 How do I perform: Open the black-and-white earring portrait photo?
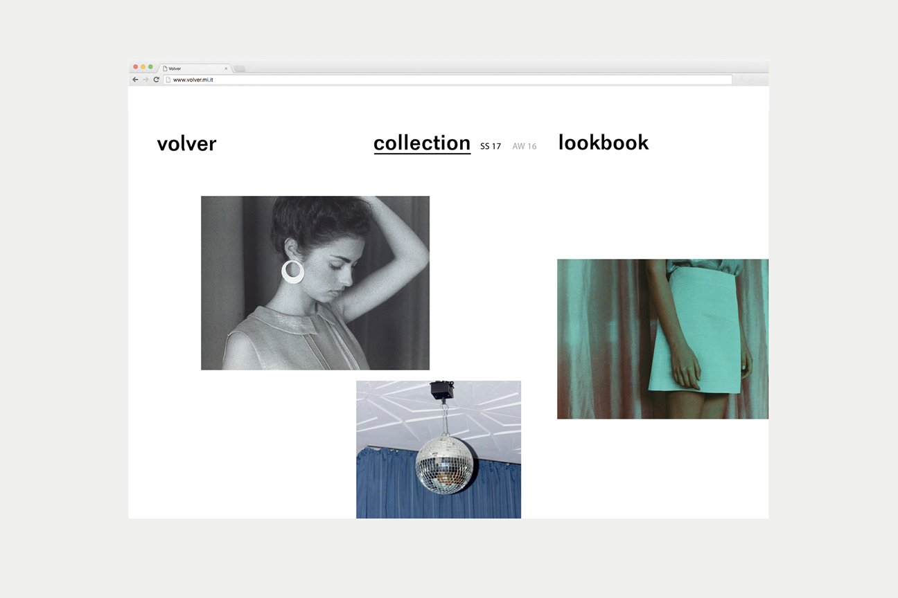pyautogui.click(x=315, y=282)
